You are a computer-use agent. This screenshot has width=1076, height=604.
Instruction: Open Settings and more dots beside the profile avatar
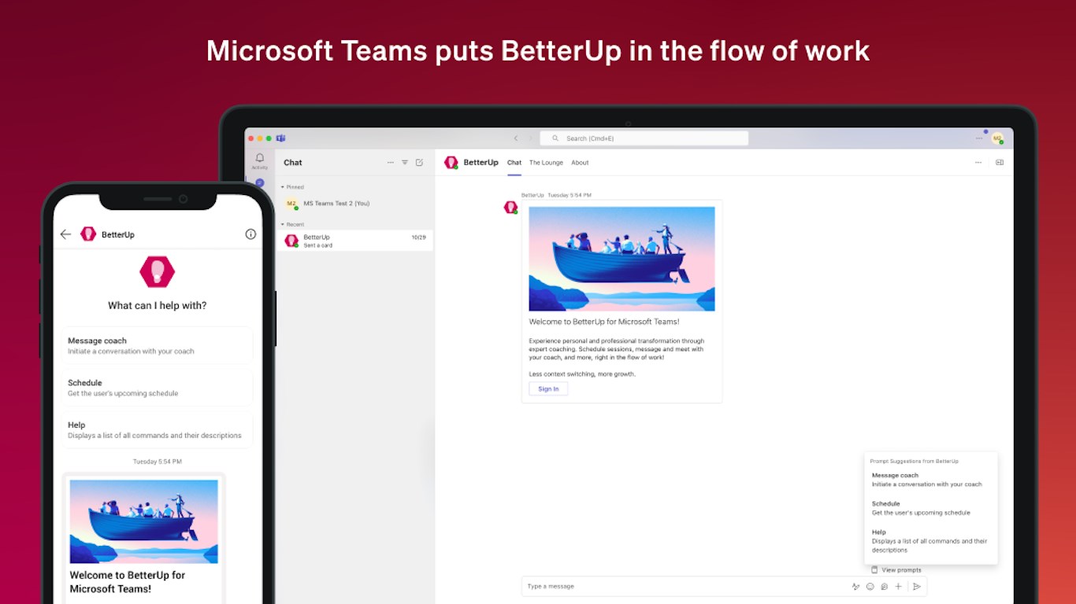click(x=979, y=138)
